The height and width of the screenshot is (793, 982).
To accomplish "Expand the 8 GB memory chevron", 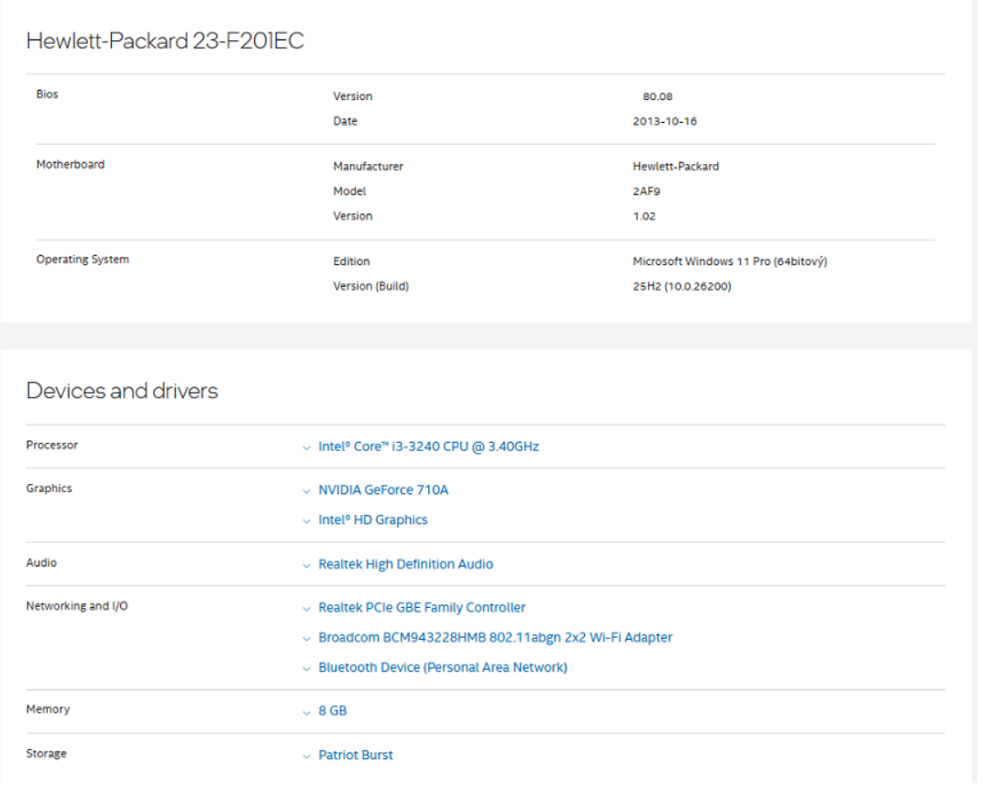I will coord(306,712).
